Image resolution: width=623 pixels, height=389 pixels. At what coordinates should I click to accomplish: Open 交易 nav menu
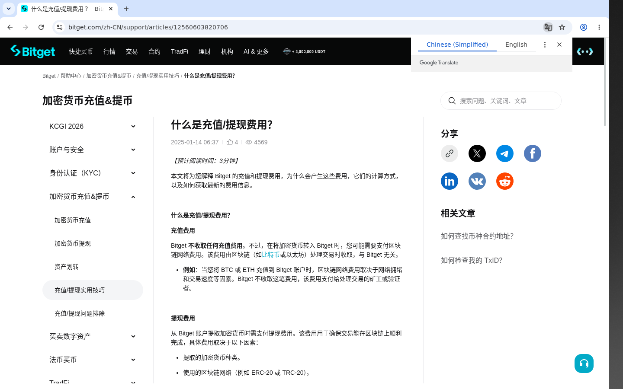pos(132,51)
